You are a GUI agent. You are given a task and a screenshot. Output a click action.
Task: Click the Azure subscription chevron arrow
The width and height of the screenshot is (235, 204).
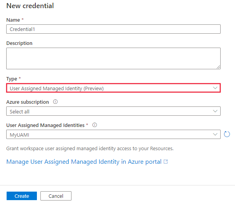216,111
